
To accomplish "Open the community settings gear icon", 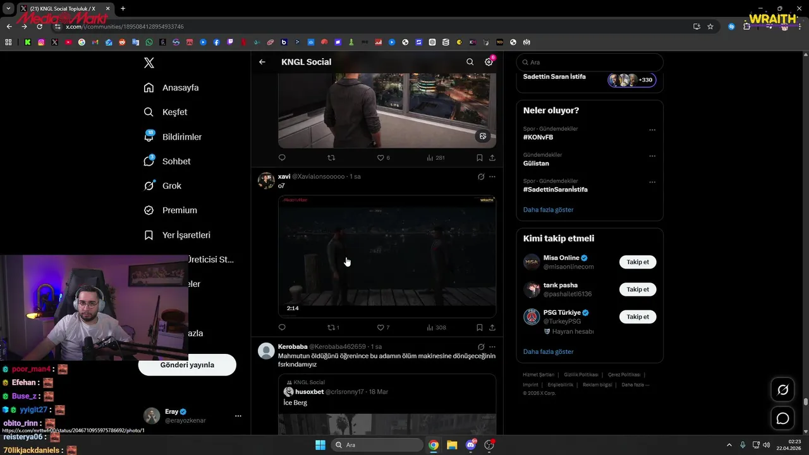I will pyautogui.click(x=489, y=62).
